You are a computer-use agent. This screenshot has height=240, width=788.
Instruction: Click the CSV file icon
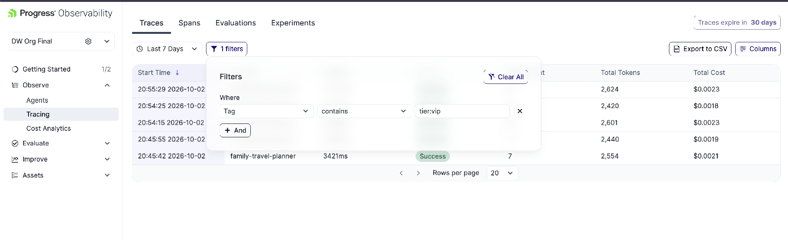coord(677,49)
